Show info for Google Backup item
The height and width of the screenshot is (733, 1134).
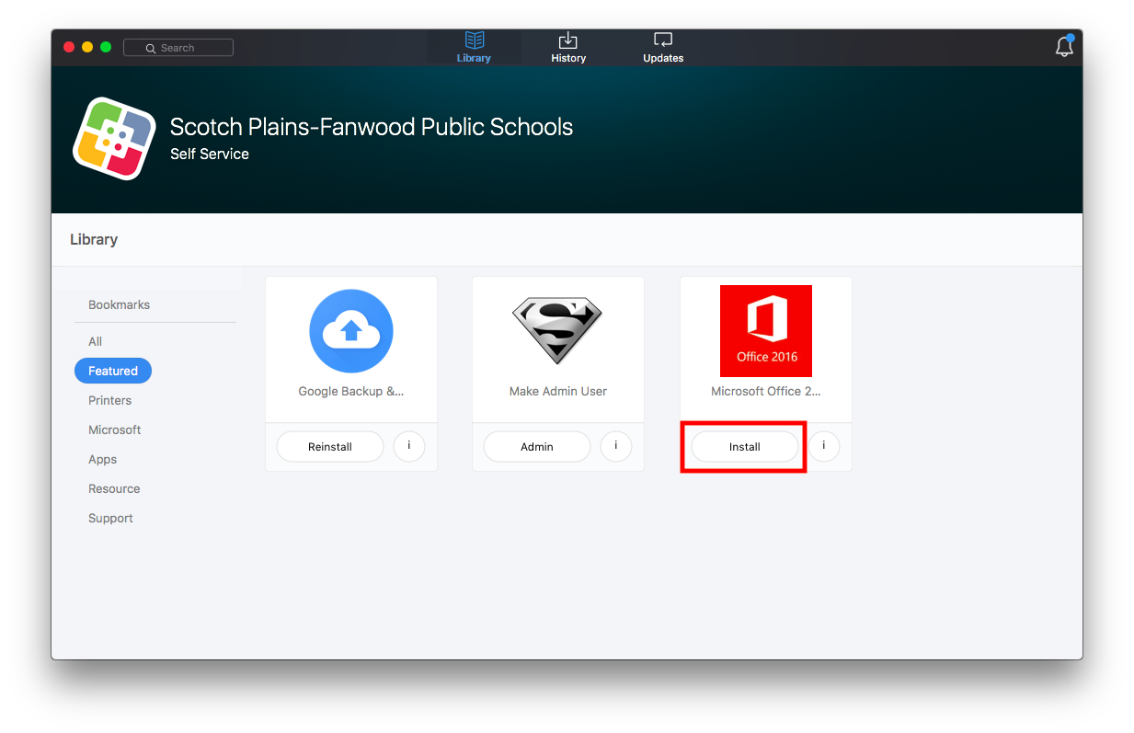[409, 446]
